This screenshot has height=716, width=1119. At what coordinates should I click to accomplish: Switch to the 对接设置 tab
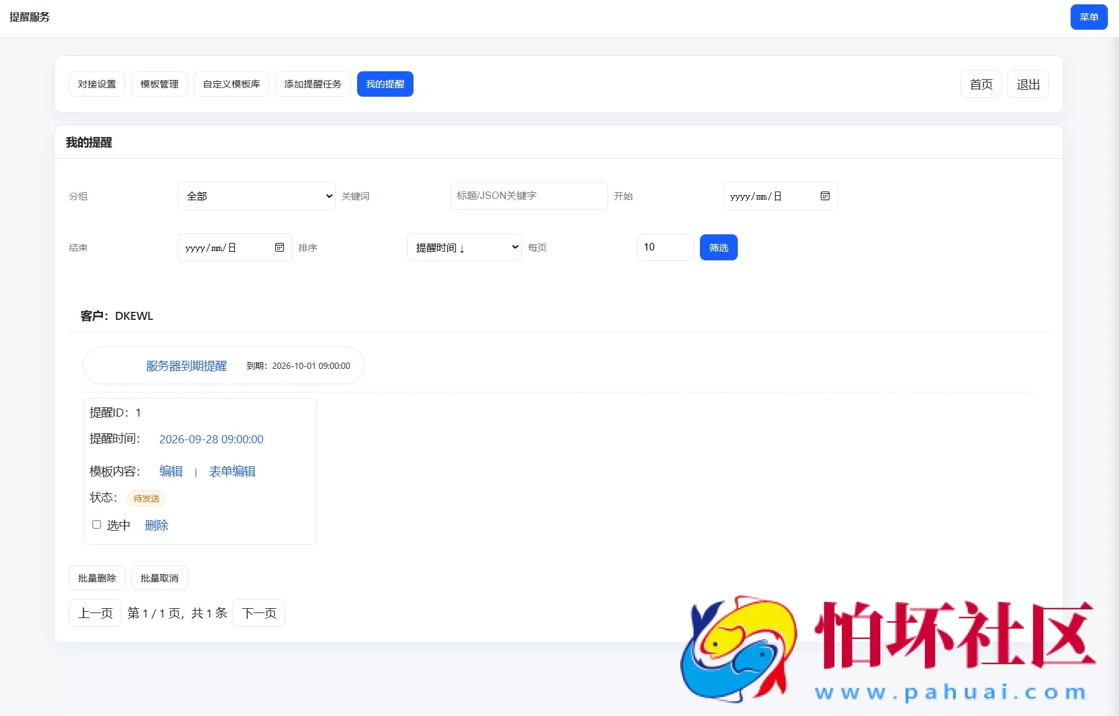97,84
